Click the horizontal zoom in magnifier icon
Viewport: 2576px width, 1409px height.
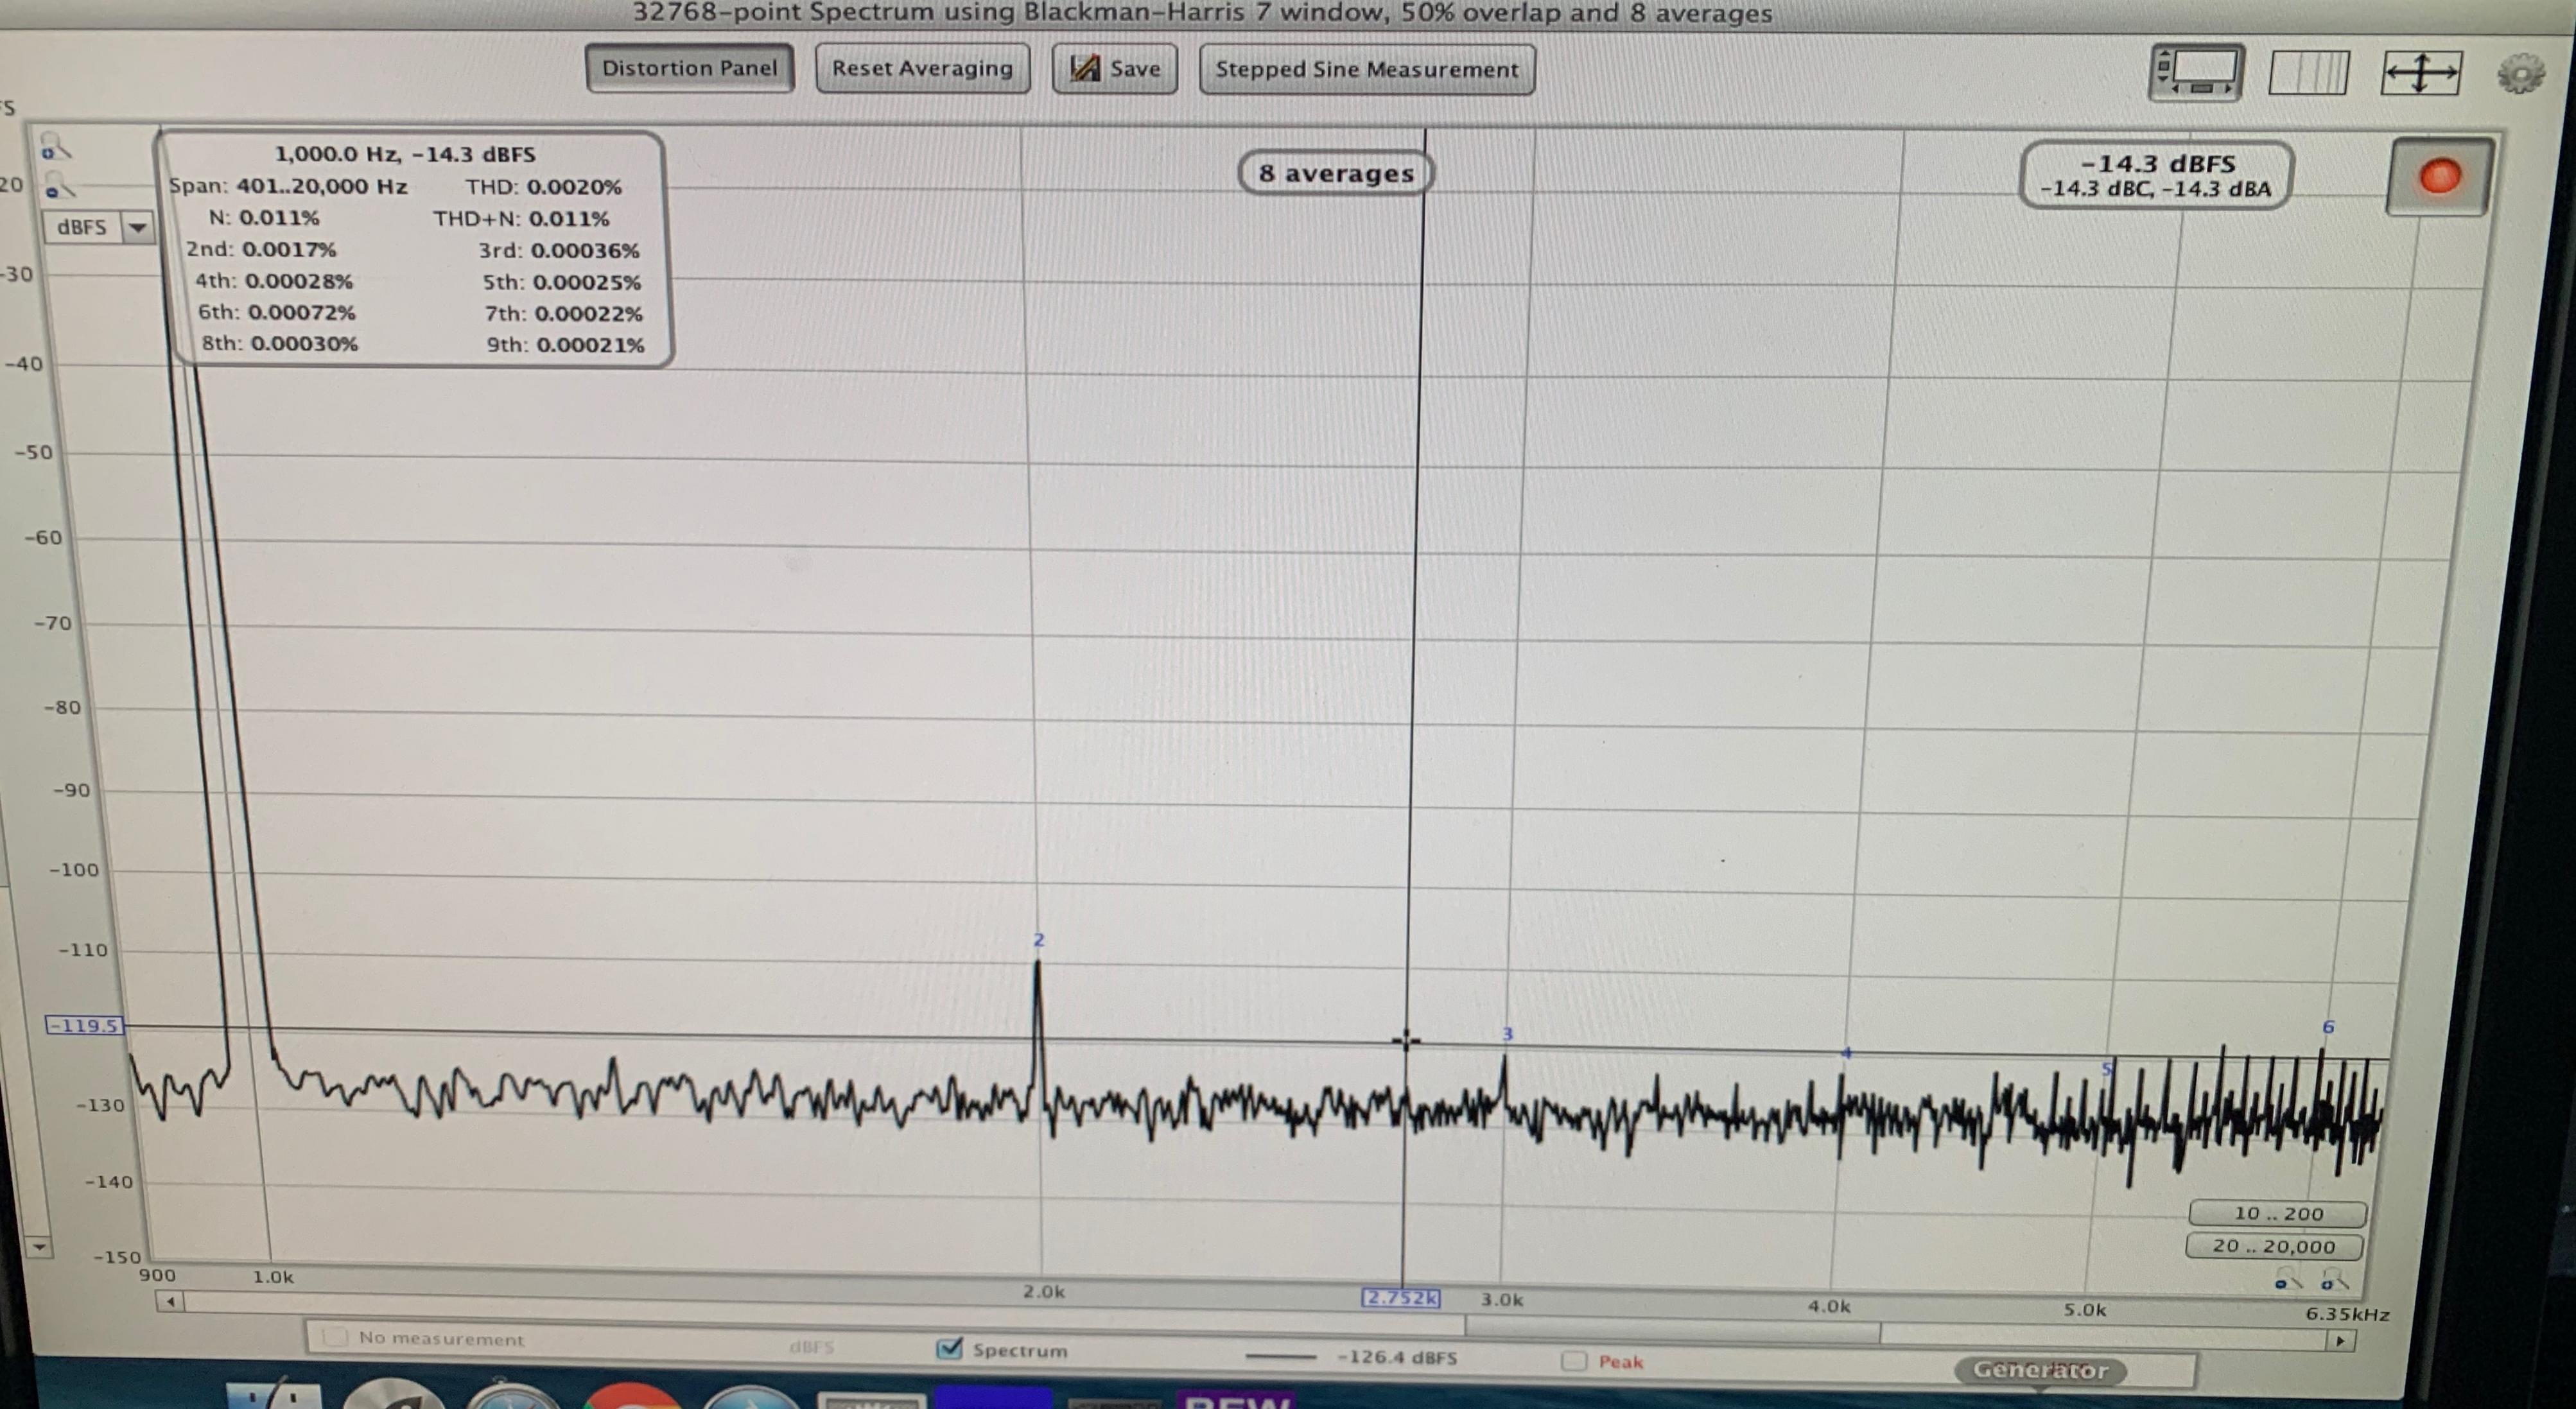coord(2335,1280)
